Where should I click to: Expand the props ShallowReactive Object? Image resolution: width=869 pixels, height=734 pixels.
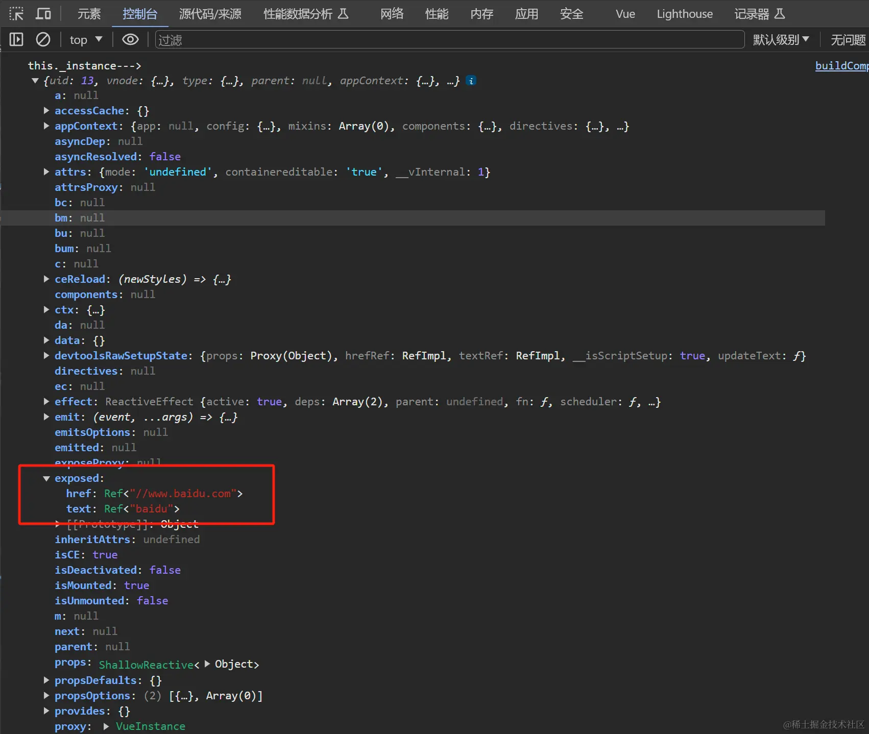207,664
